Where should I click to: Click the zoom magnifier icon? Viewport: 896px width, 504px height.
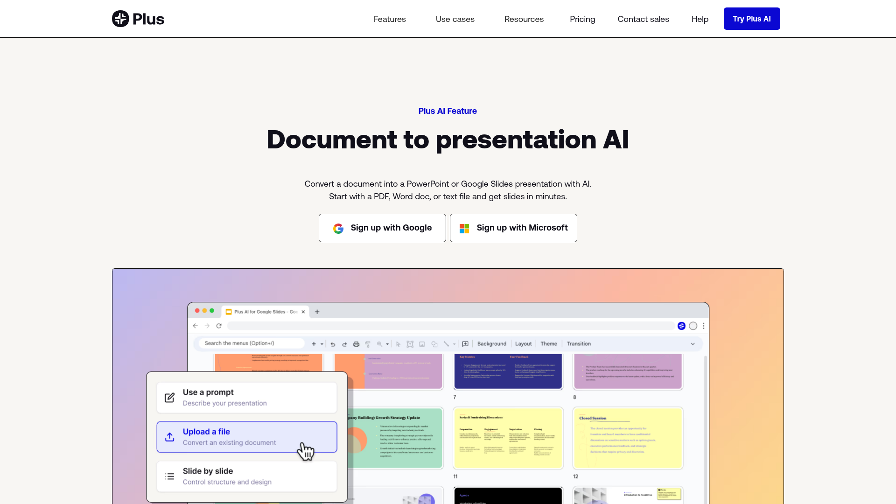point(379,344)
